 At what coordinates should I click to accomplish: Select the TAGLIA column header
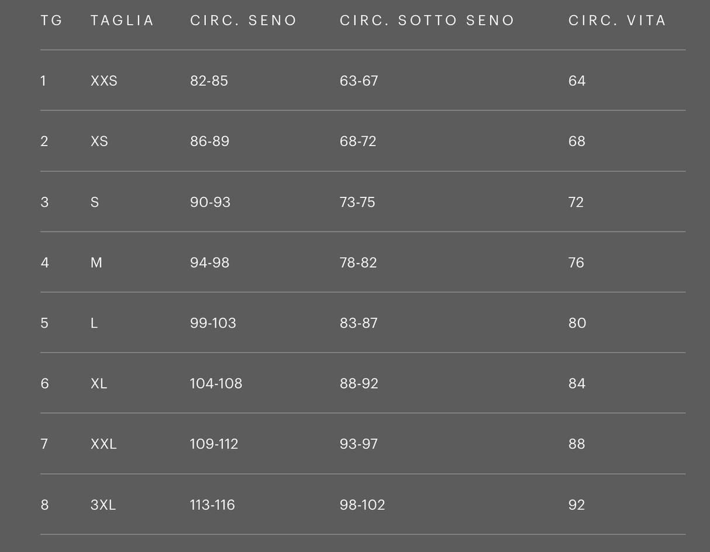pos(122,20)
